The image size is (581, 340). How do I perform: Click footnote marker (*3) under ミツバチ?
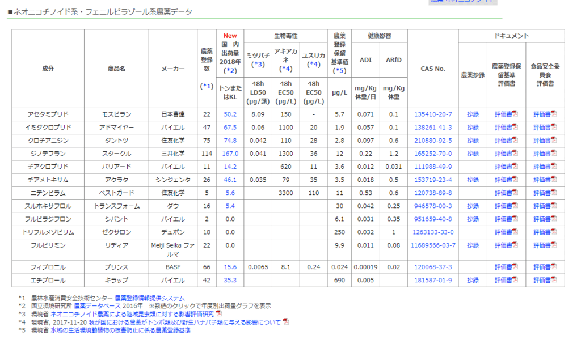click(258, 65)
